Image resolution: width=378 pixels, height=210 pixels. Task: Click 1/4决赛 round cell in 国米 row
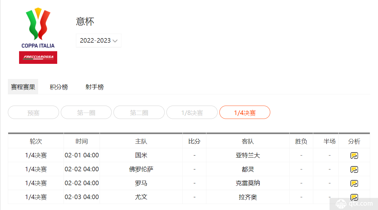point(36,156)
